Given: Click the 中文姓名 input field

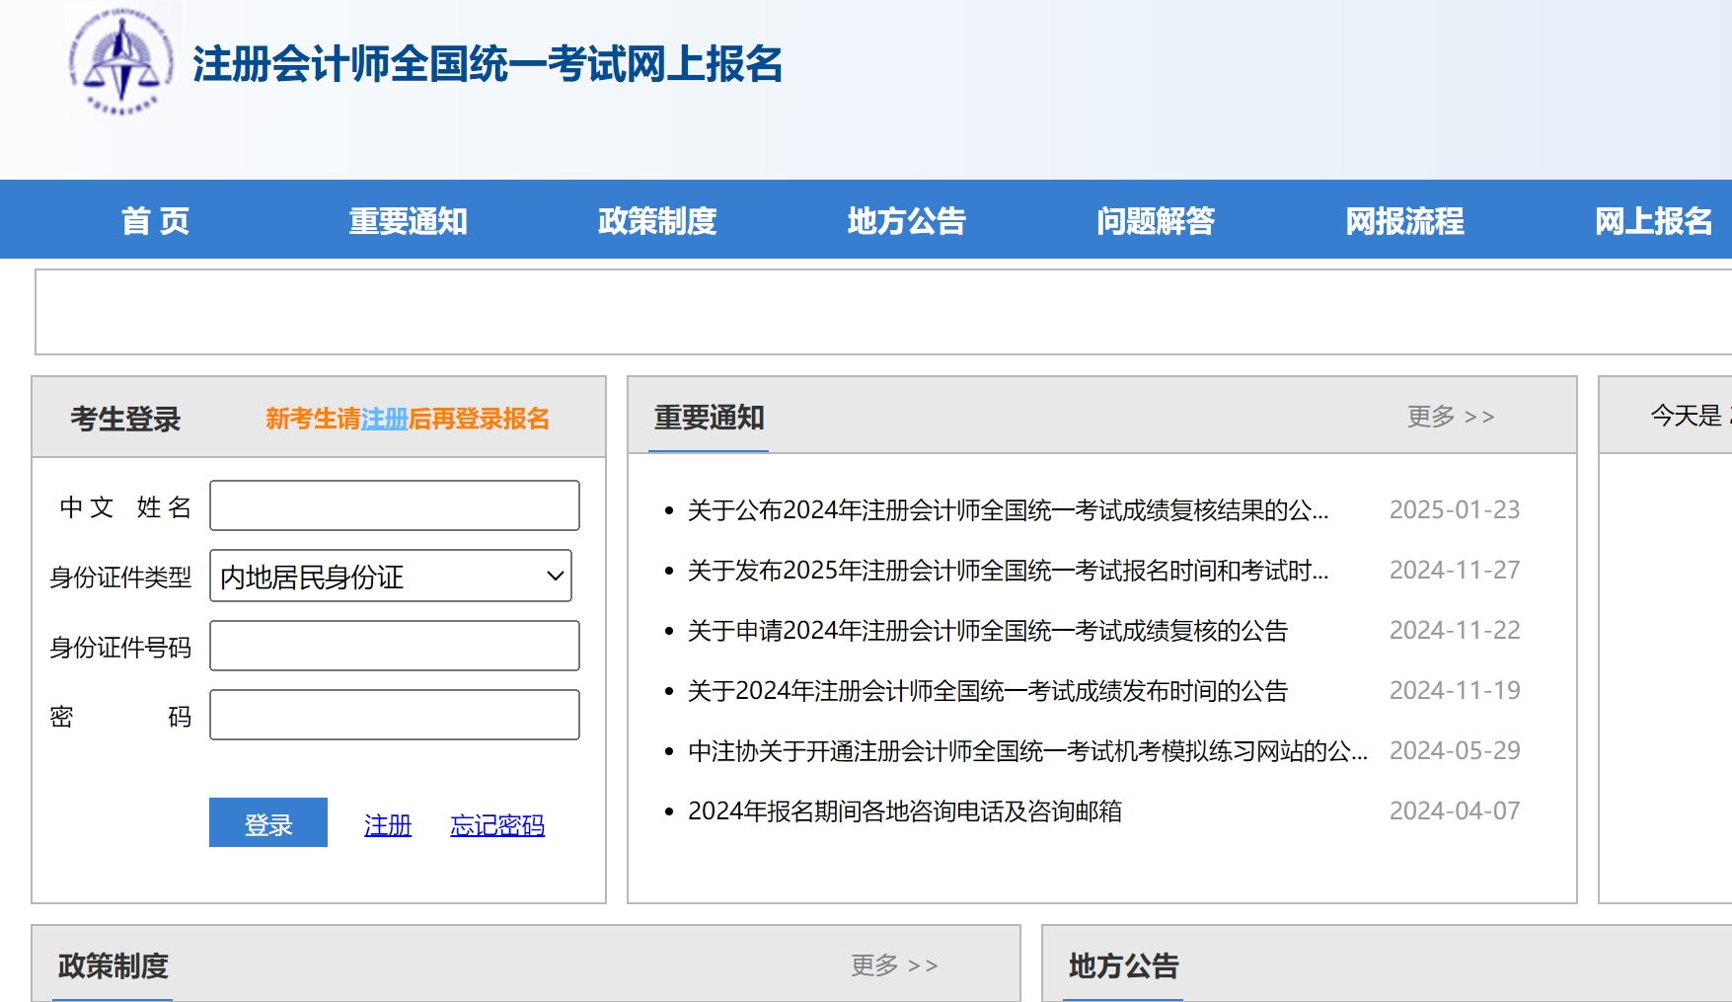Looking at the screenshot, I should point(394,505).
